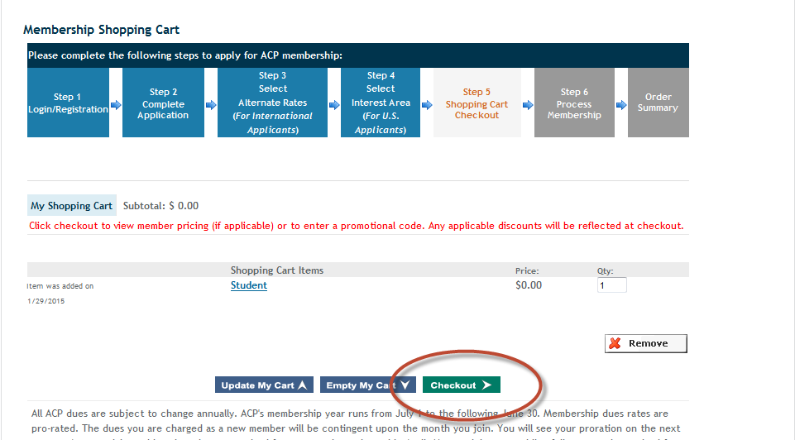The height and width of the screenshot is (440, 795).
Task: Click the arrow before Order Summary step
Action: coord(621,105)
